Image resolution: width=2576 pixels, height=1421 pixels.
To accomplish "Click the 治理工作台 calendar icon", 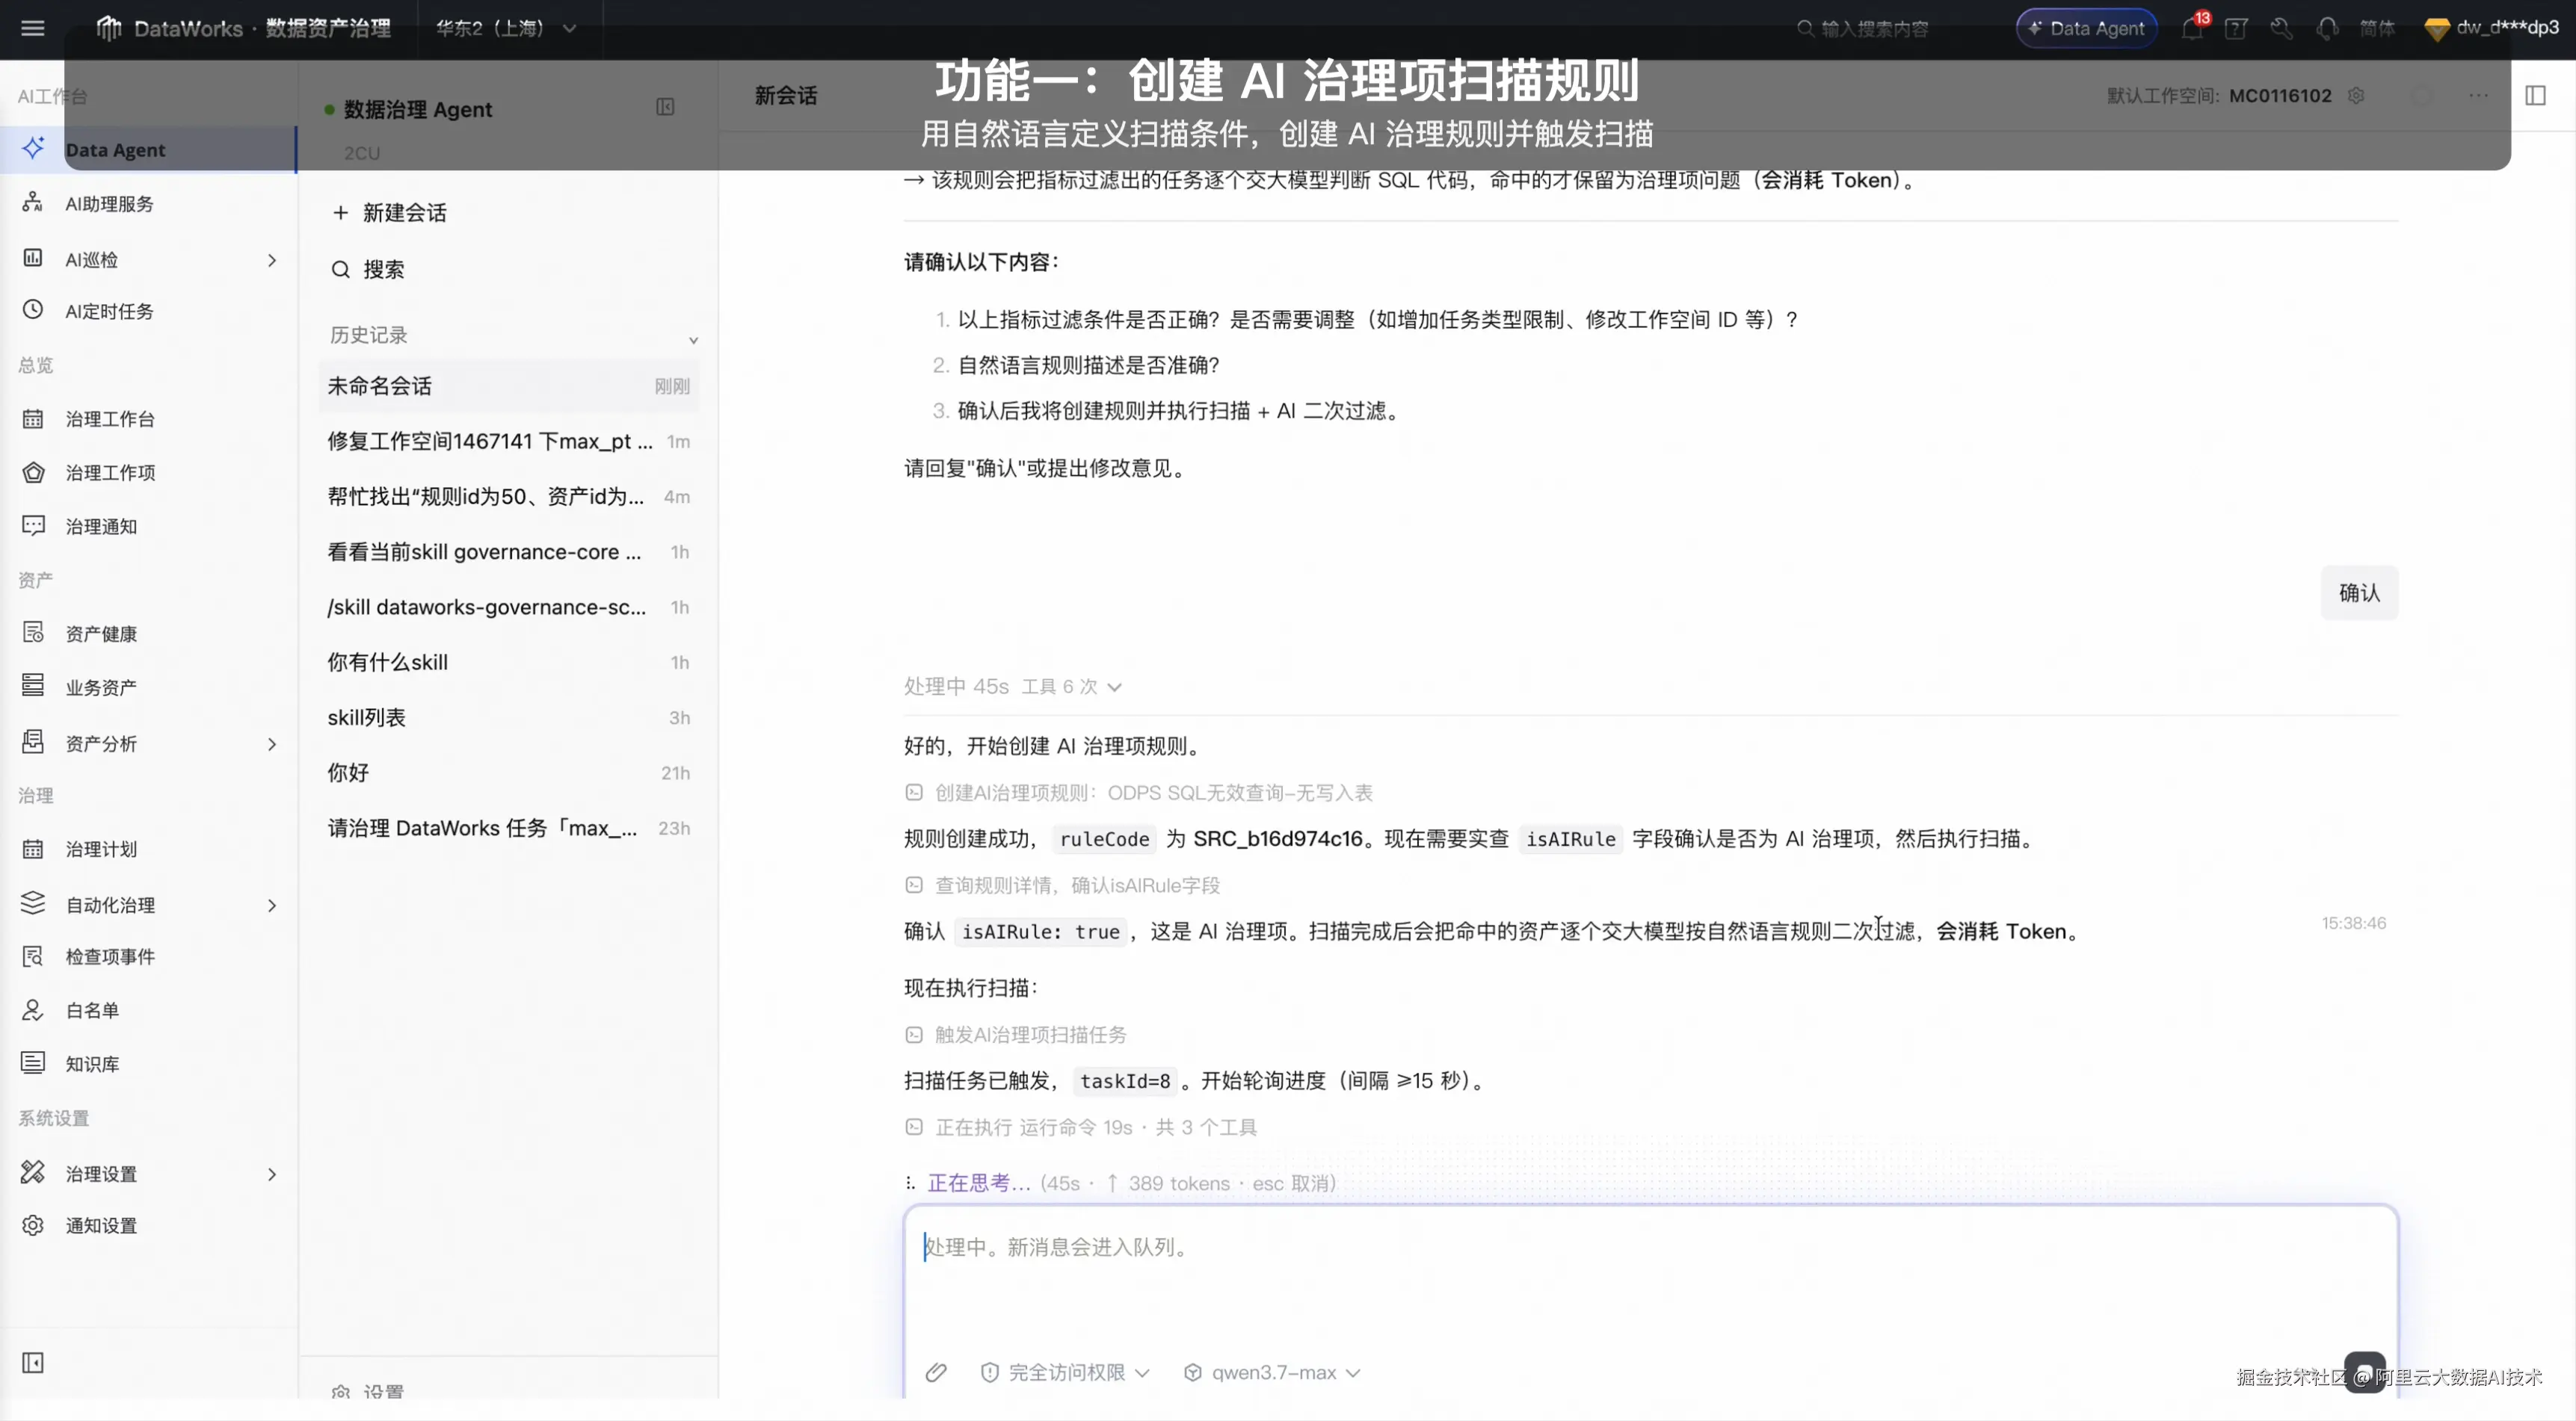I will click(x=33, y=418).
